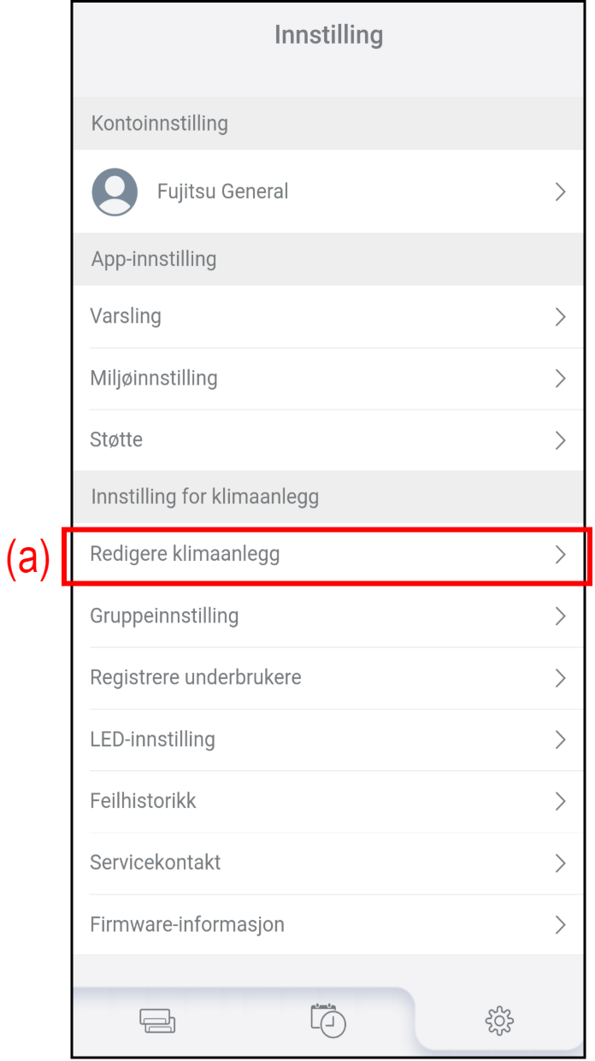Open the air conditioner list tab icon
The image size is (595, 1061).
pos(157,1021)
